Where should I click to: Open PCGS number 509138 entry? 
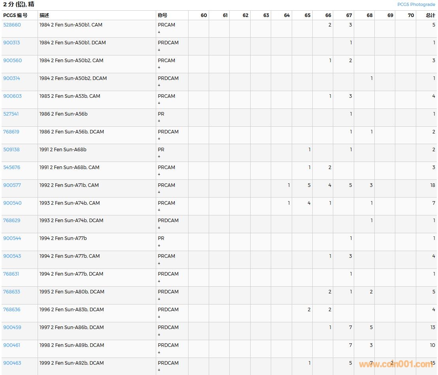[x=11, y=150]
